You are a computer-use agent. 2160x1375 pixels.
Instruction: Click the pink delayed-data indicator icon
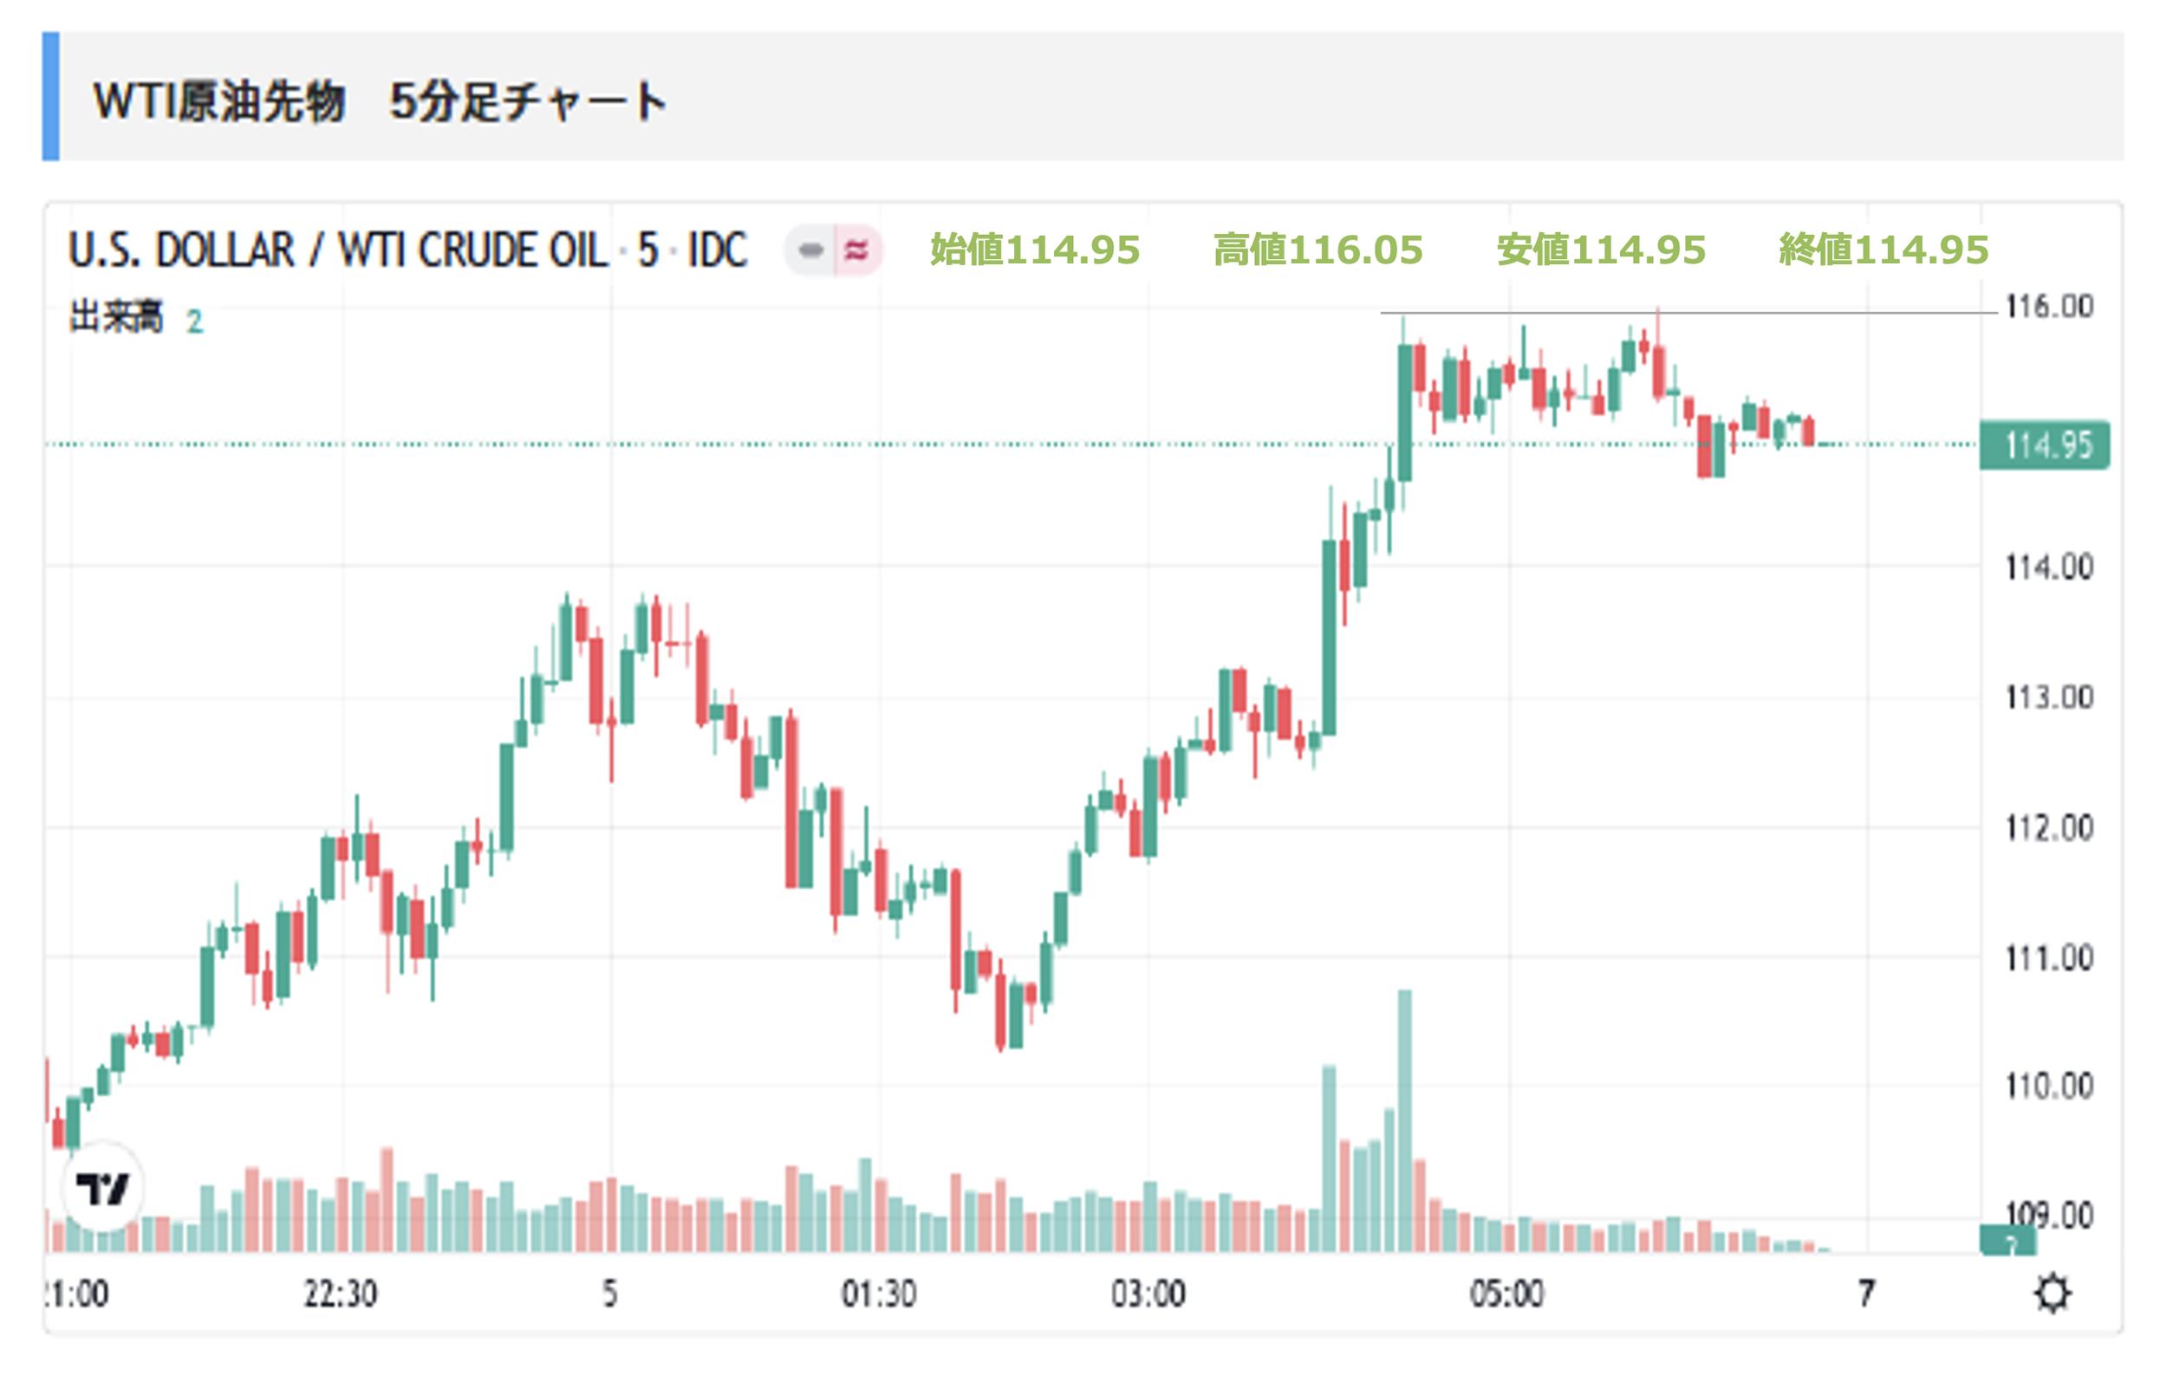click(x=856, y=250)
